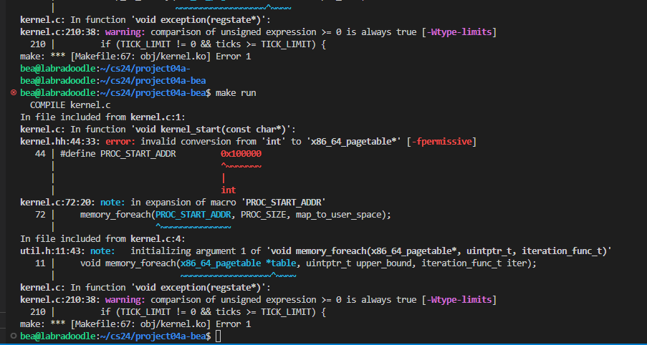This screenshot has height=345, width=647.
Task: Click the 'make run' command text
Action: pyautogui.click(x=235, y=93)
